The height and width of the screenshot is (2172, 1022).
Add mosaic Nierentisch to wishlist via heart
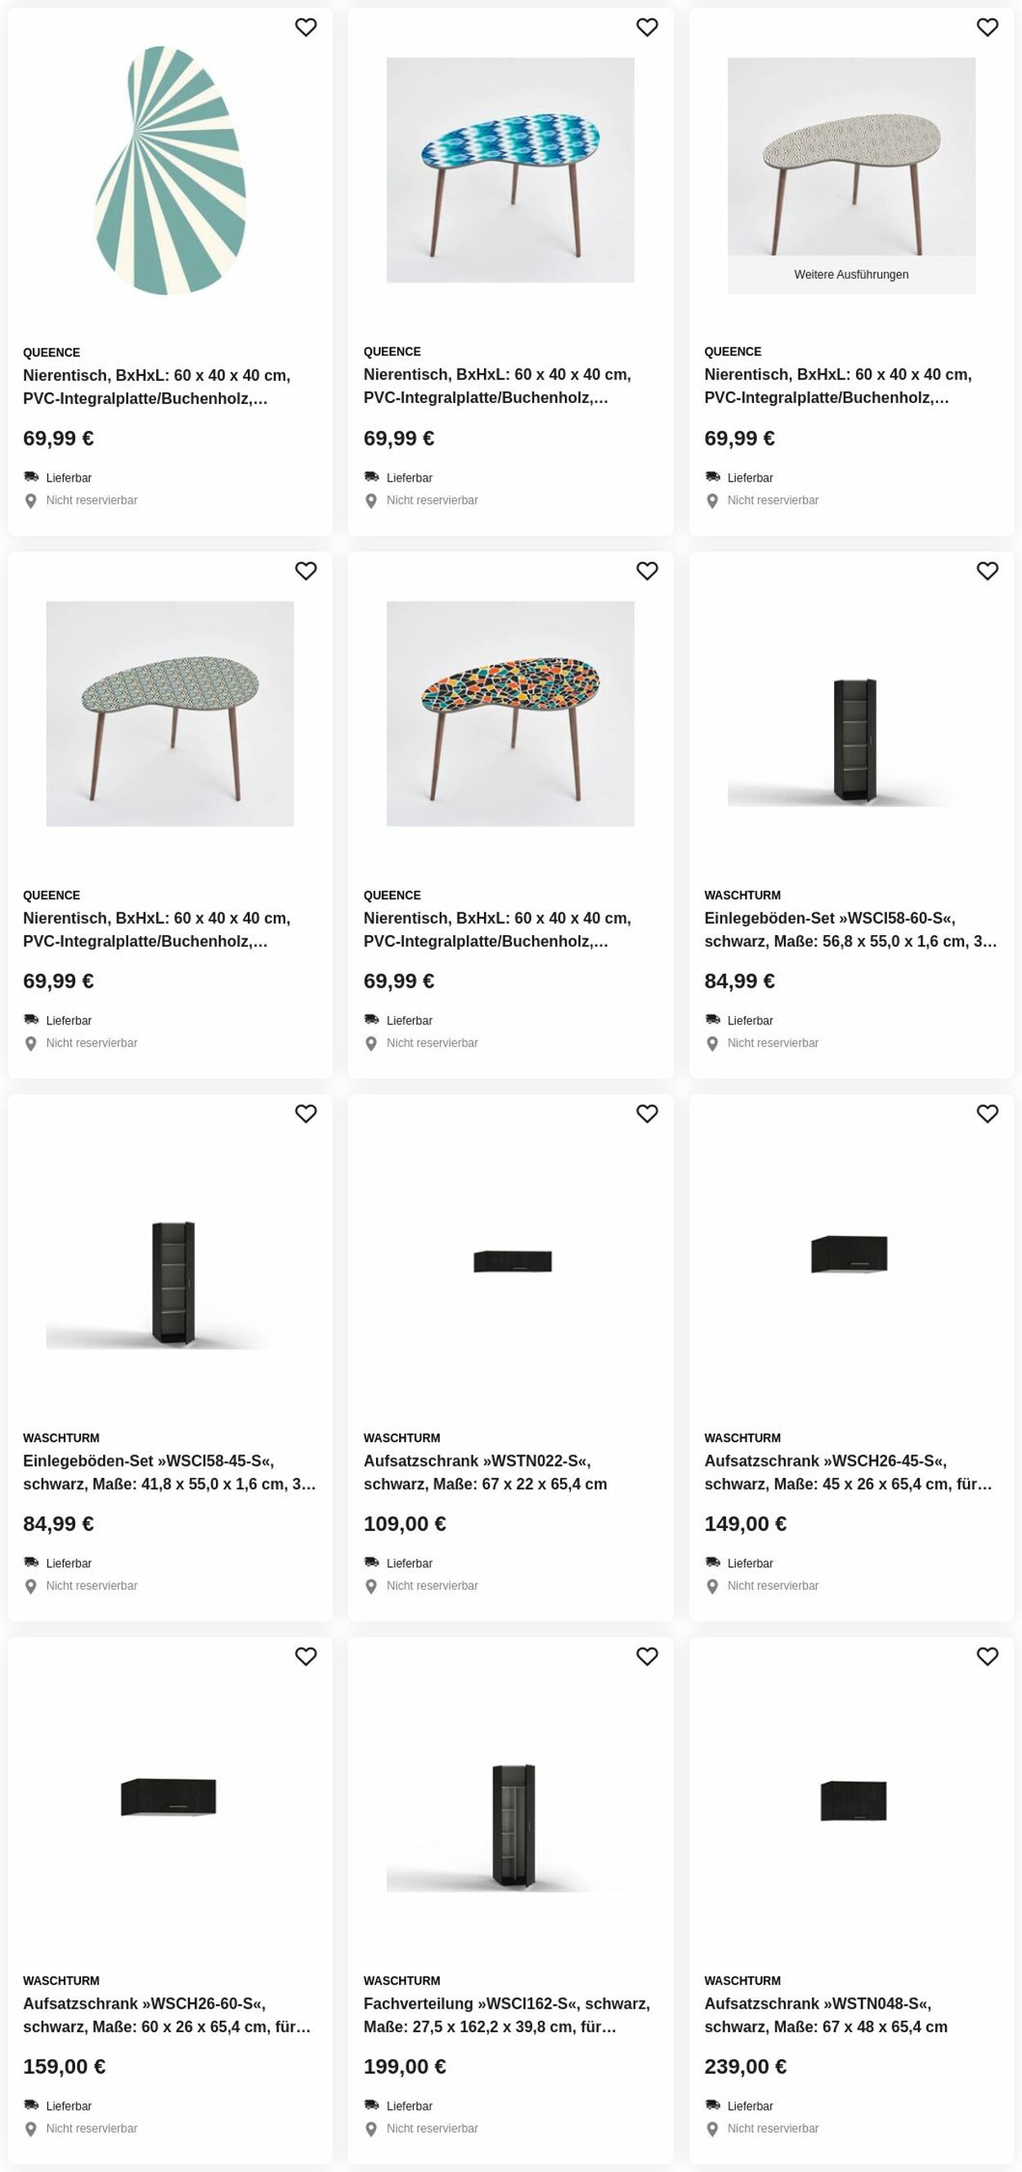coord(647,571)
